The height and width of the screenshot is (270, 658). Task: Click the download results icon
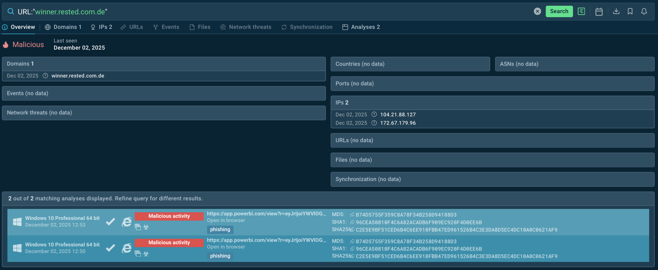pos(616,11)
